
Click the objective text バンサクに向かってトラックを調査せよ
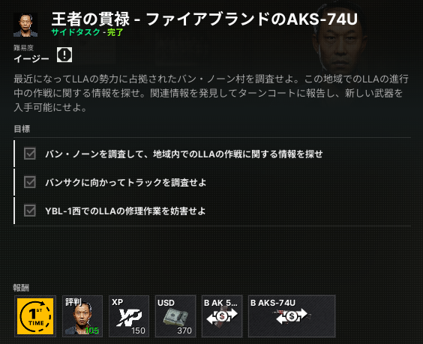(x=126, y=183)
